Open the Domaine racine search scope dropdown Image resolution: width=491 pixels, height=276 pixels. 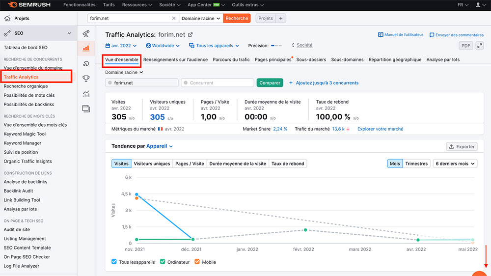(x=201, y=18)
